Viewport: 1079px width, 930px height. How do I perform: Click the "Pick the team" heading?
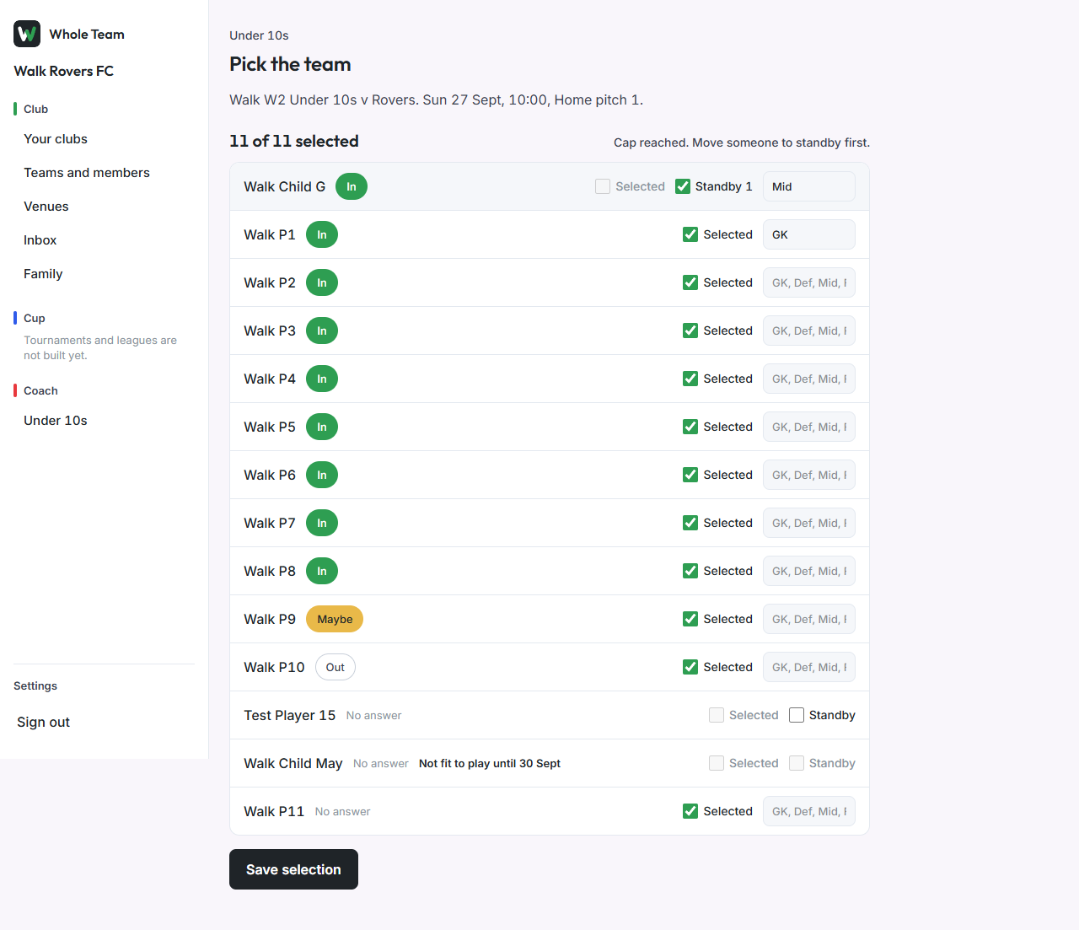click(290, 64)
